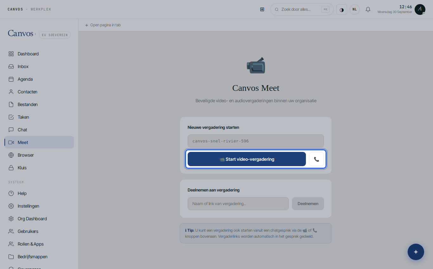Click the Contacten person icon
433x269 pixels.
(11, 92)
